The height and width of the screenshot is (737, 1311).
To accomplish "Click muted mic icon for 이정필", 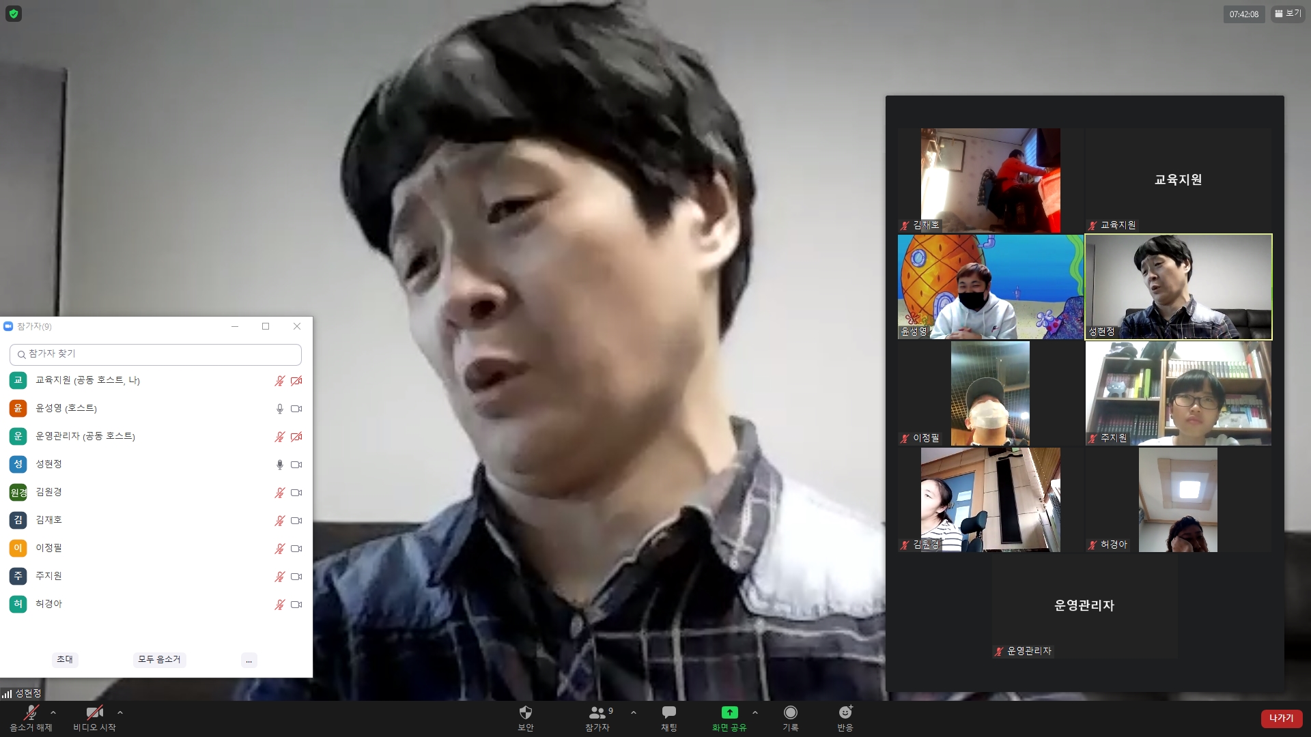I will point(279,549).
